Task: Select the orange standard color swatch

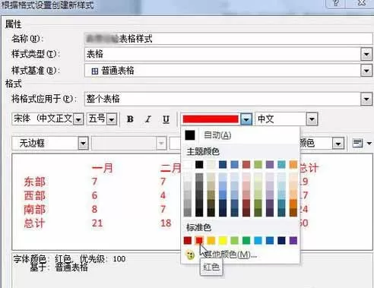Action: [x=211, y=240]
